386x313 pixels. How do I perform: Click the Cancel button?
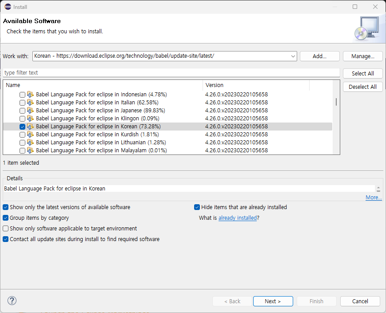(360, 301)
